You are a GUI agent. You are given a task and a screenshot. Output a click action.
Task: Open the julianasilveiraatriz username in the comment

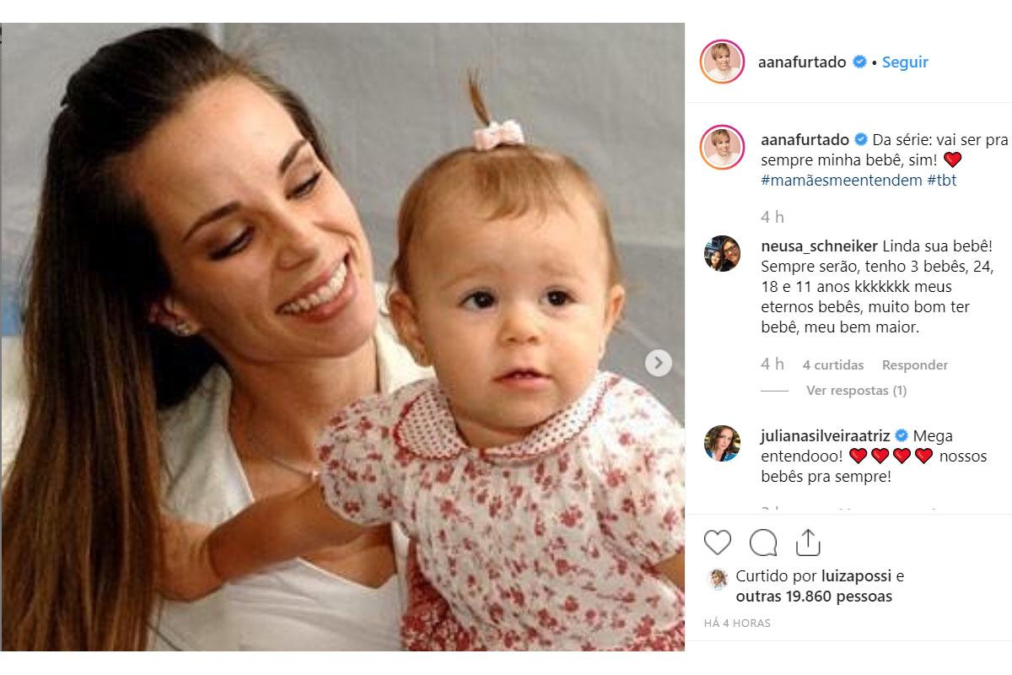826,436
